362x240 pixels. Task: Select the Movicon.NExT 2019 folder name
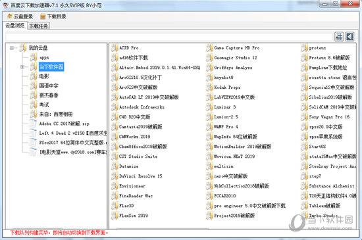click(x=234, y=156)
